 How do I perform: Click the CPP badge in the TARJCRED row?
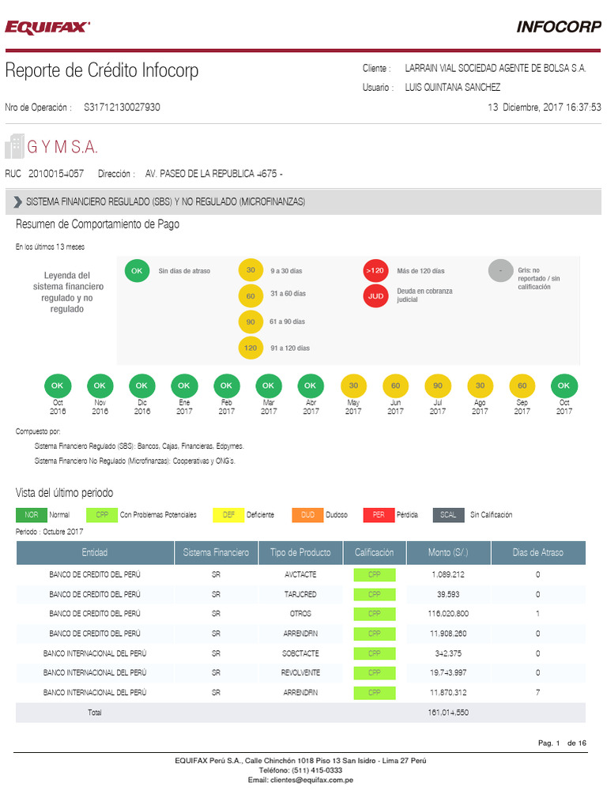click(374, 594)
